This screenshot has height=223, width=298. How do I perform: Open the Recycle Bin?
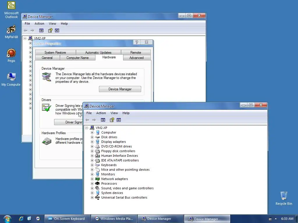point(283,198)
